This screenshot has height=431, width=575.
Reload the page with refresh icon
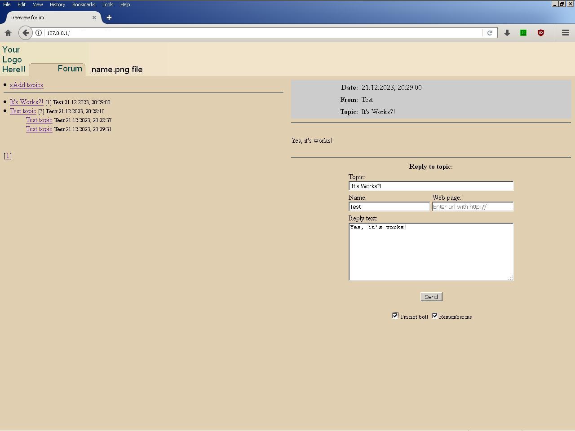(490, 33)
